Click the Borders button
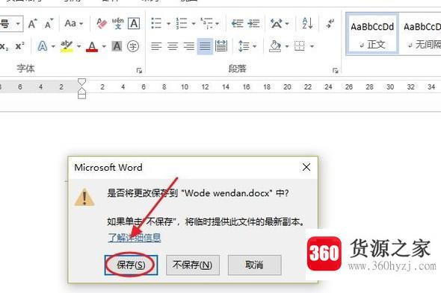The image size is (441, 293). [300, 45]
